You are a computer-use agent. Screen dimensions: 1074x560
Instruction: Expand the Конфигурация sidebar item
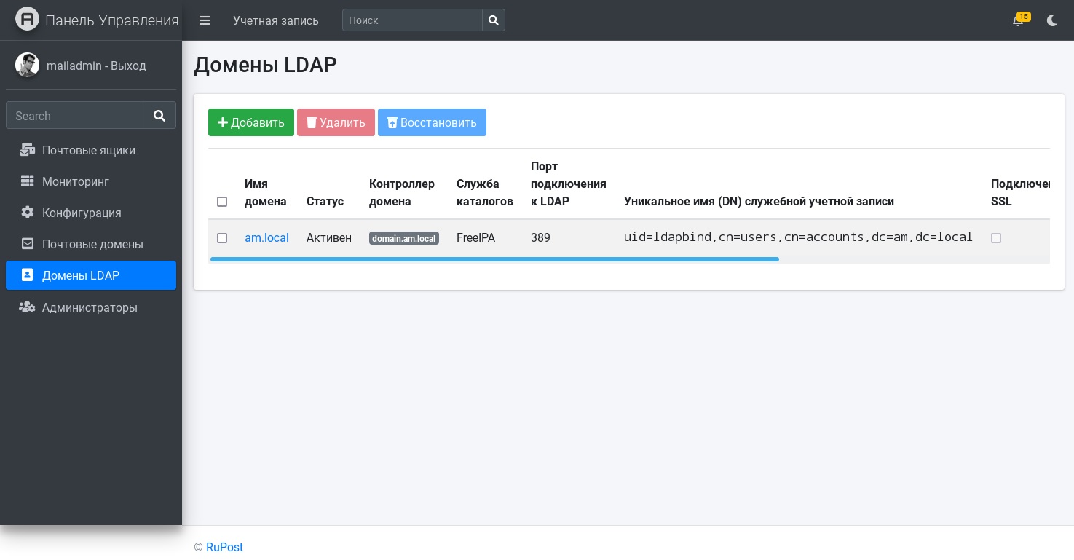click(x=82, y=213)
